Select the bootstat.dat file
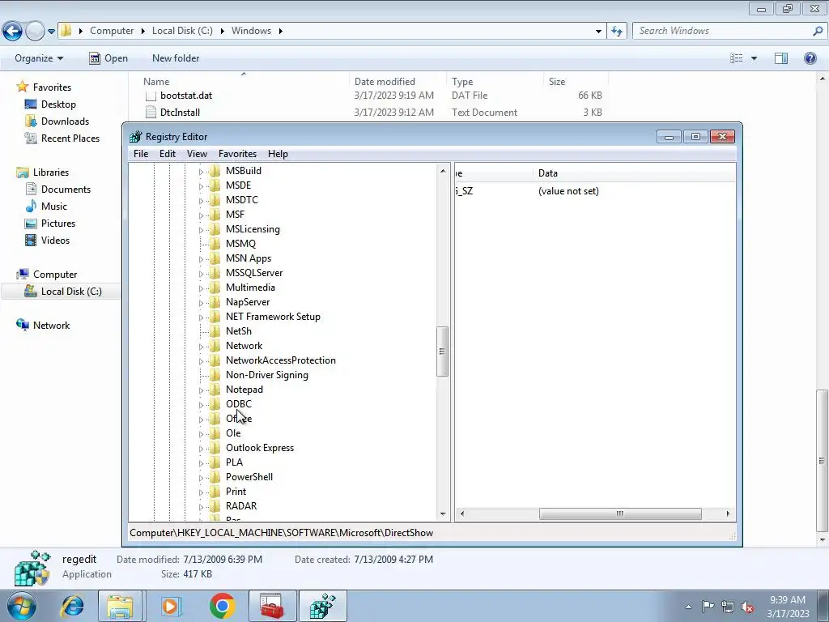Screen dimensions: 829x622 186,96
